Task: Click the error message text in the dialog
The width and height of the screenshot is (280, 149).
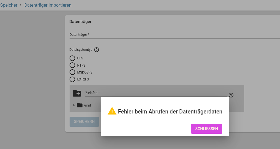Action: (x=170, y=112)
